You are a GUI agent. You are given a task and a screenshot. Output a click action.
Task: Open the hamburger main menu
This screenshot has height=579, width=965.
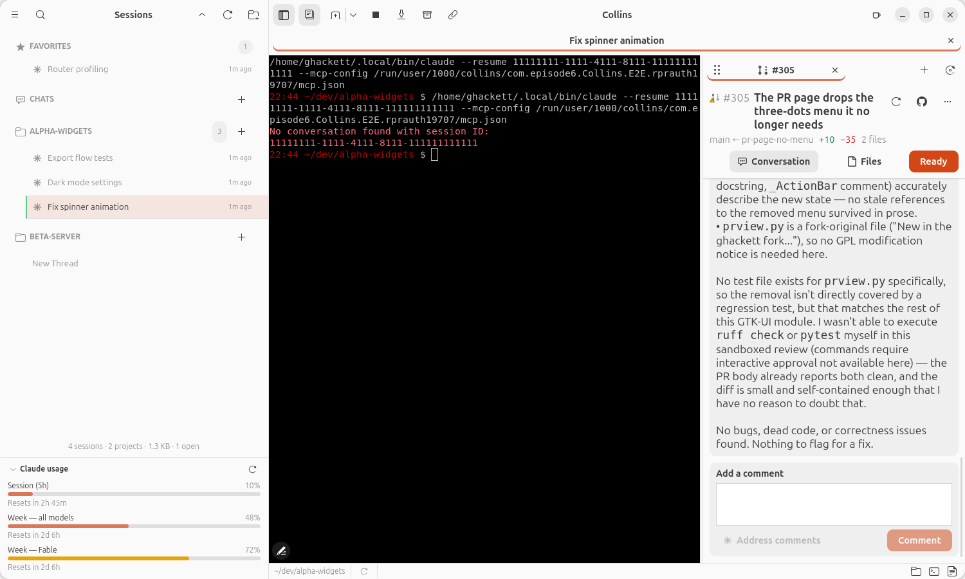[x=15, y=15]
